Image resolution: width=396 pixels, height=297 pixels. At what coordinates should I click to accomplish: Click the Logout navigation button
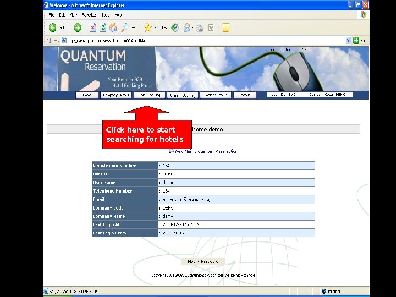click(x=245, y=95)
